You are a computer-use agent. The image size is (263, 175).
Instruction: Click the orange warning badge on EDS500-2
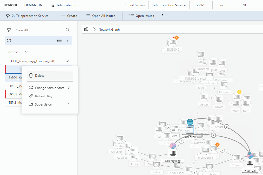(x=177, y=38)
